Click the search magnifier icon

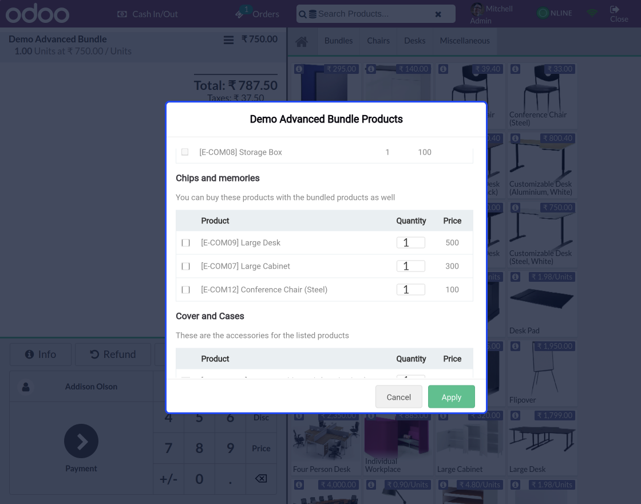click(302, 14)
